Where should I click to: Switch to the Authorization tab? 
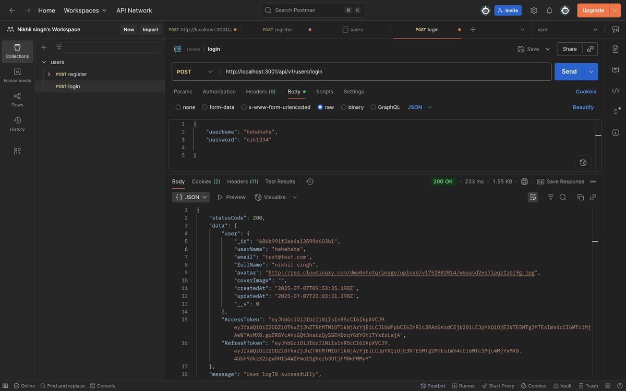pyautogui.click(x=219, y=92)
